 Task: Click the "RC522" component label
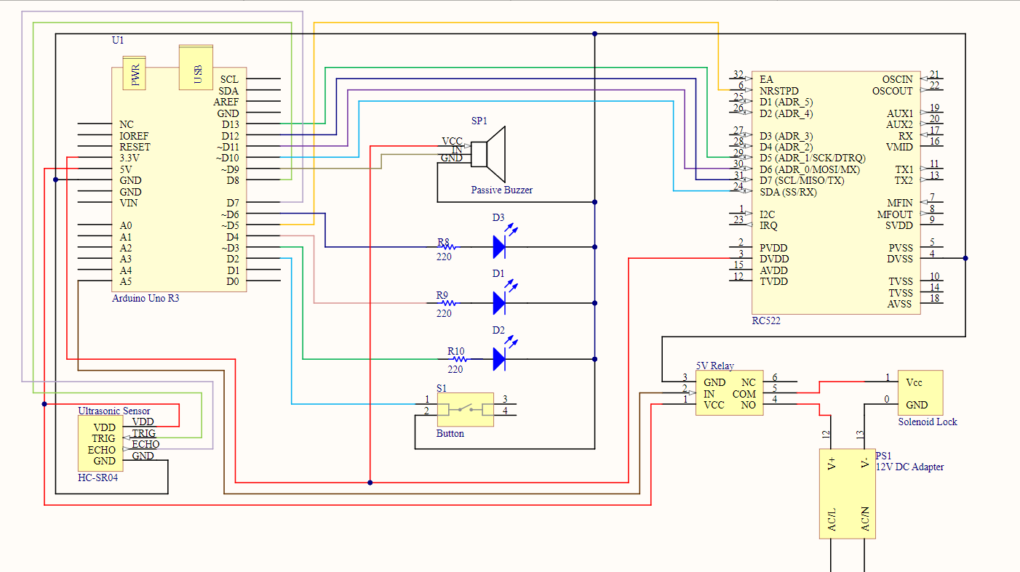766,321
